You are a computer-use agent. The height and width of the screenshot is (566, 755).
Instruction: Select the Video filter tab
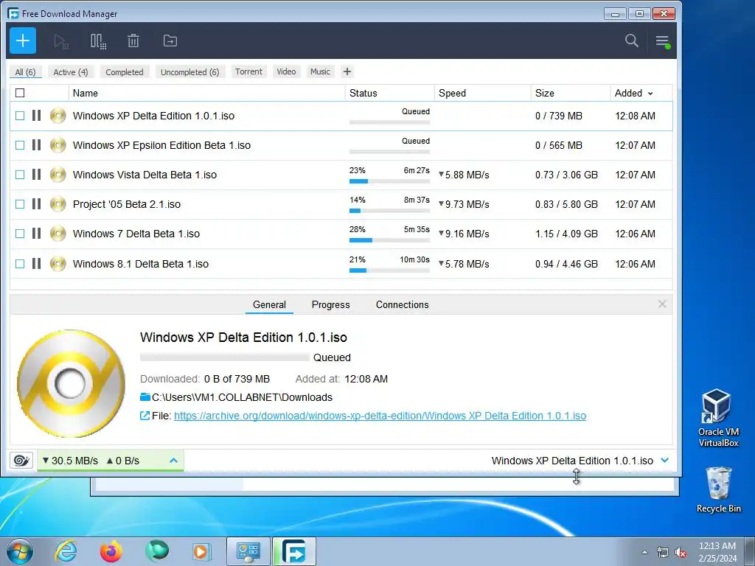286,71
